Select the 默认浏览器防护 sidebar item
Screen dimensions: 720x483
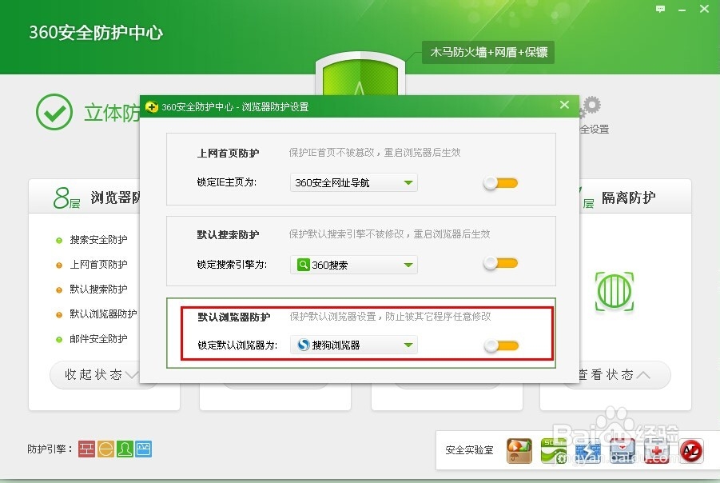pos(97,313)
